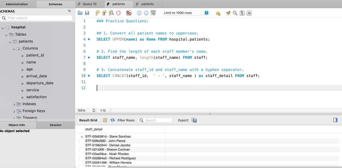Open the Query 10 tab

point(89,4)
